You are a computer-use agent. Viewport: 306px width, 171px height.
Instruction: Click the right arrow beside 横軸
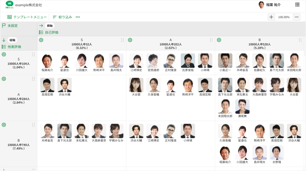(41, 26)
